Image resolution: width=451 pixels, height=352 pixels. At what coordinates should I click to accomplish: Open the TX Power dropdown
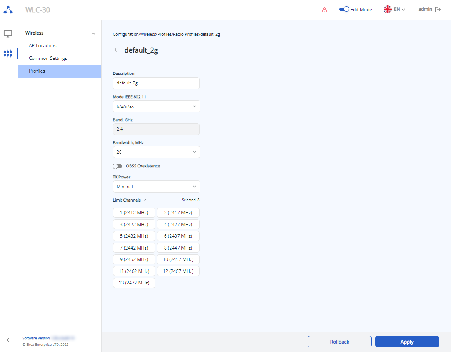click(x=156, y=187)
